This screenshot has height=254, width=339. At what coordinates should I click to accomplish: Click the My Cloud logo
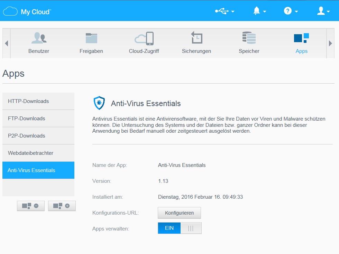point(27,11)
